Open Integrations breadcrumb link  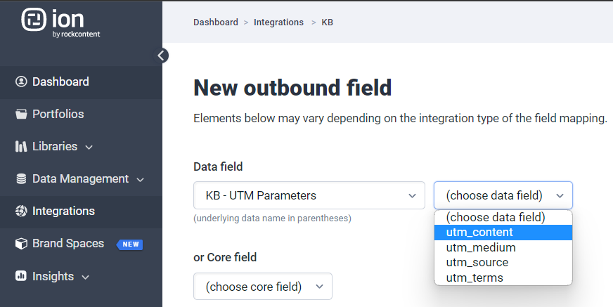point(278,22)
